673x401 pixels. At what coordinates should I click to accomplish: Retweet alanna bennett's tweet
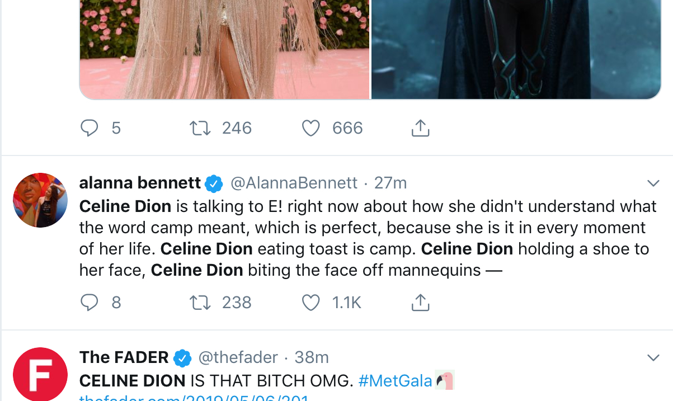click(x=200, y=303)
